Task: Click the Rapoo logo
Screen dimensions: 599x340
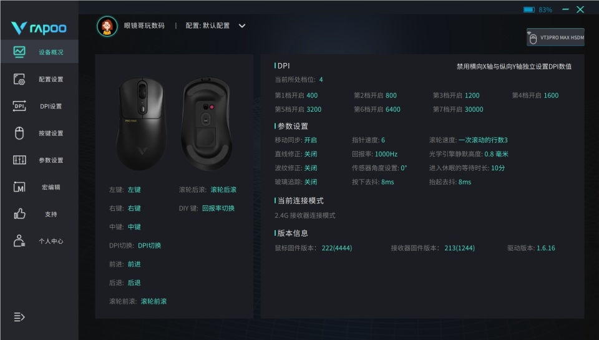Action: click(x=39, y=28)
